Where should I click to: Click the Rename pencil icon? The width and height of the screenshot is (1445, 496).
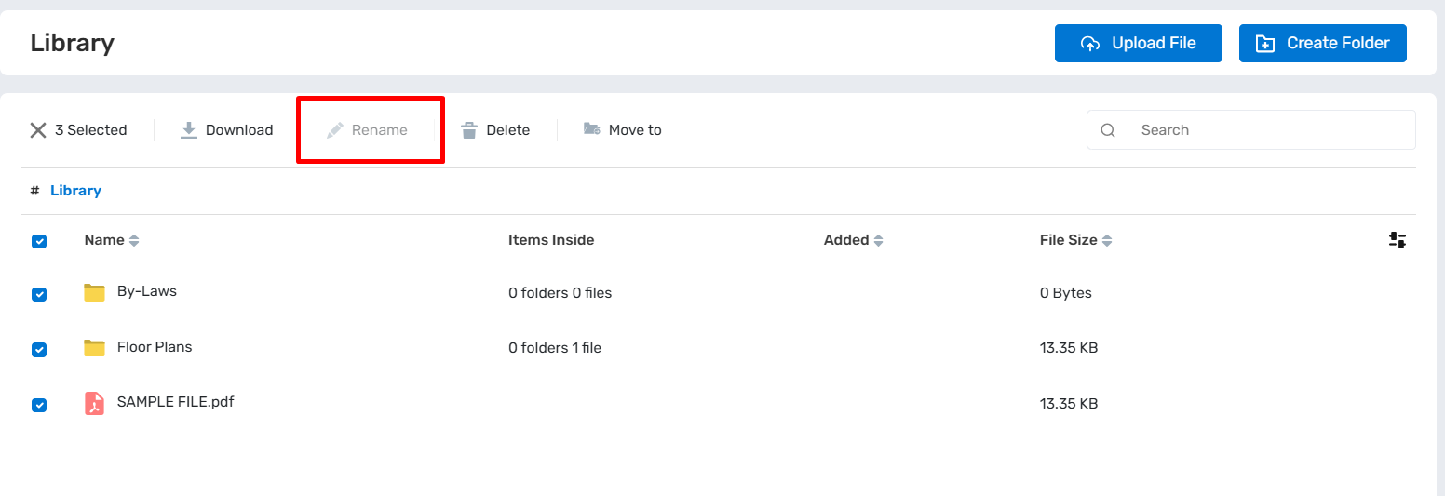click(x=335, y=130)
